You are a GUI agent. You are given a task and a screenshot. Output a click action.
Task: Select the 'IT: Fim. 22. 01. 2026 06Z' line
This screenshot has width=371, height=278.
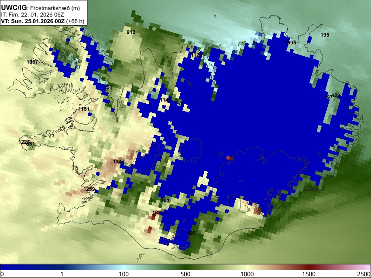(32, 15)
